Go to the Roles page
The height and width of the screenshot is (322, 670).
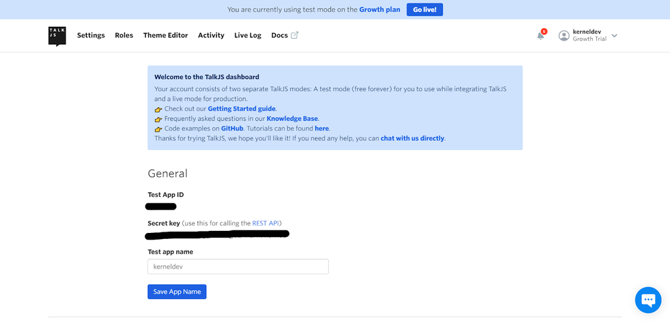point(124,35)
